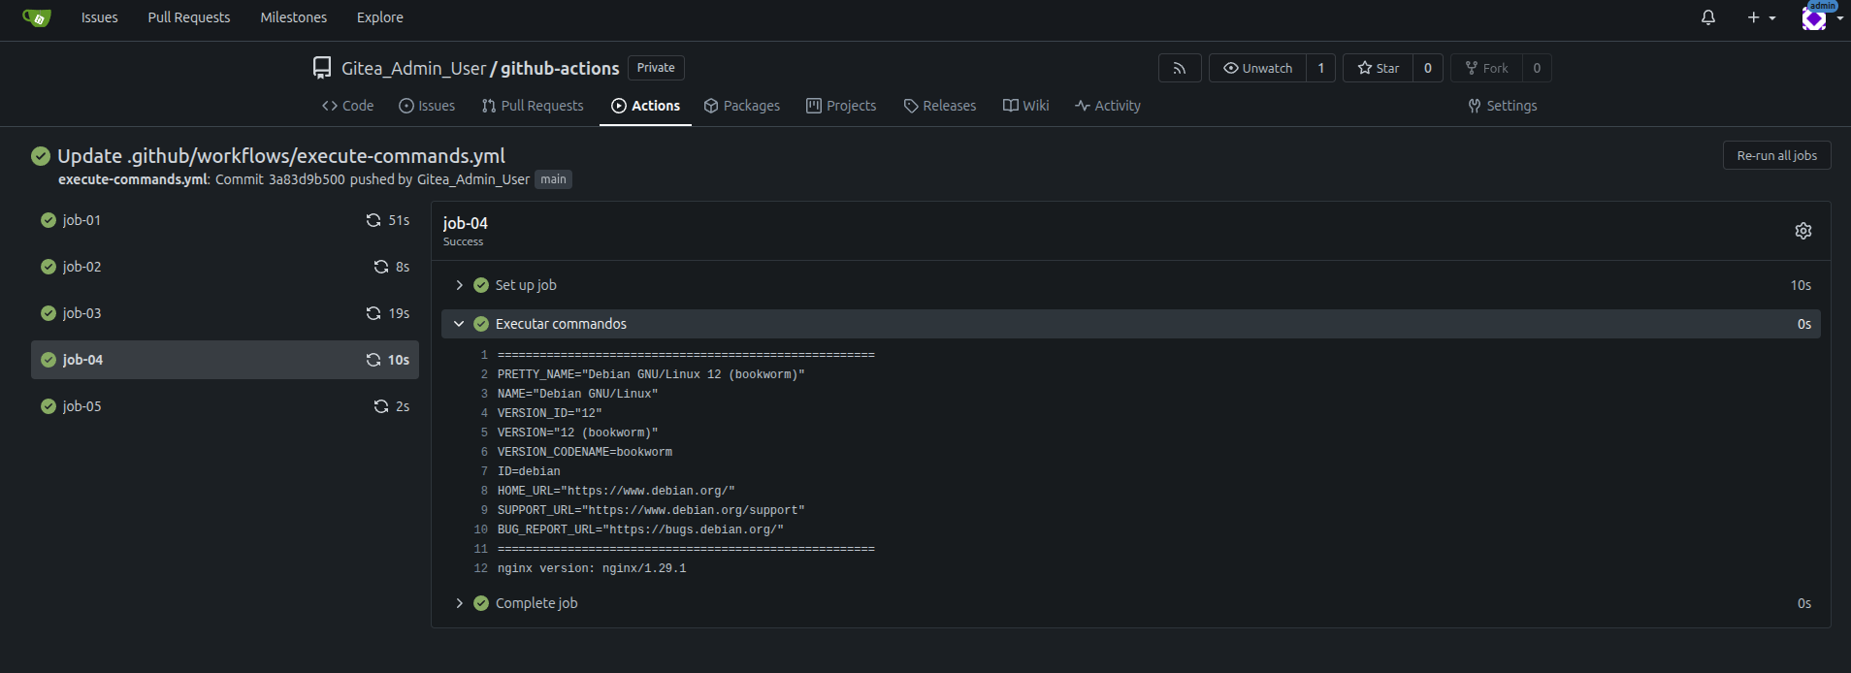Open the Releases tab
This screenshot has width=1851, height=673.
click(x=940, y=106)
